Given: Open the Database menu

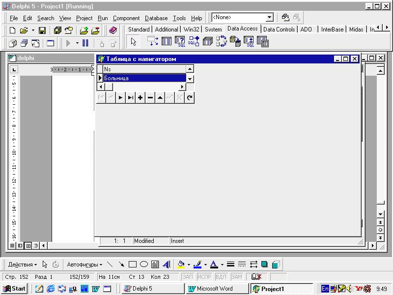Looking at the screenshot, I should (x=156, y=18).
